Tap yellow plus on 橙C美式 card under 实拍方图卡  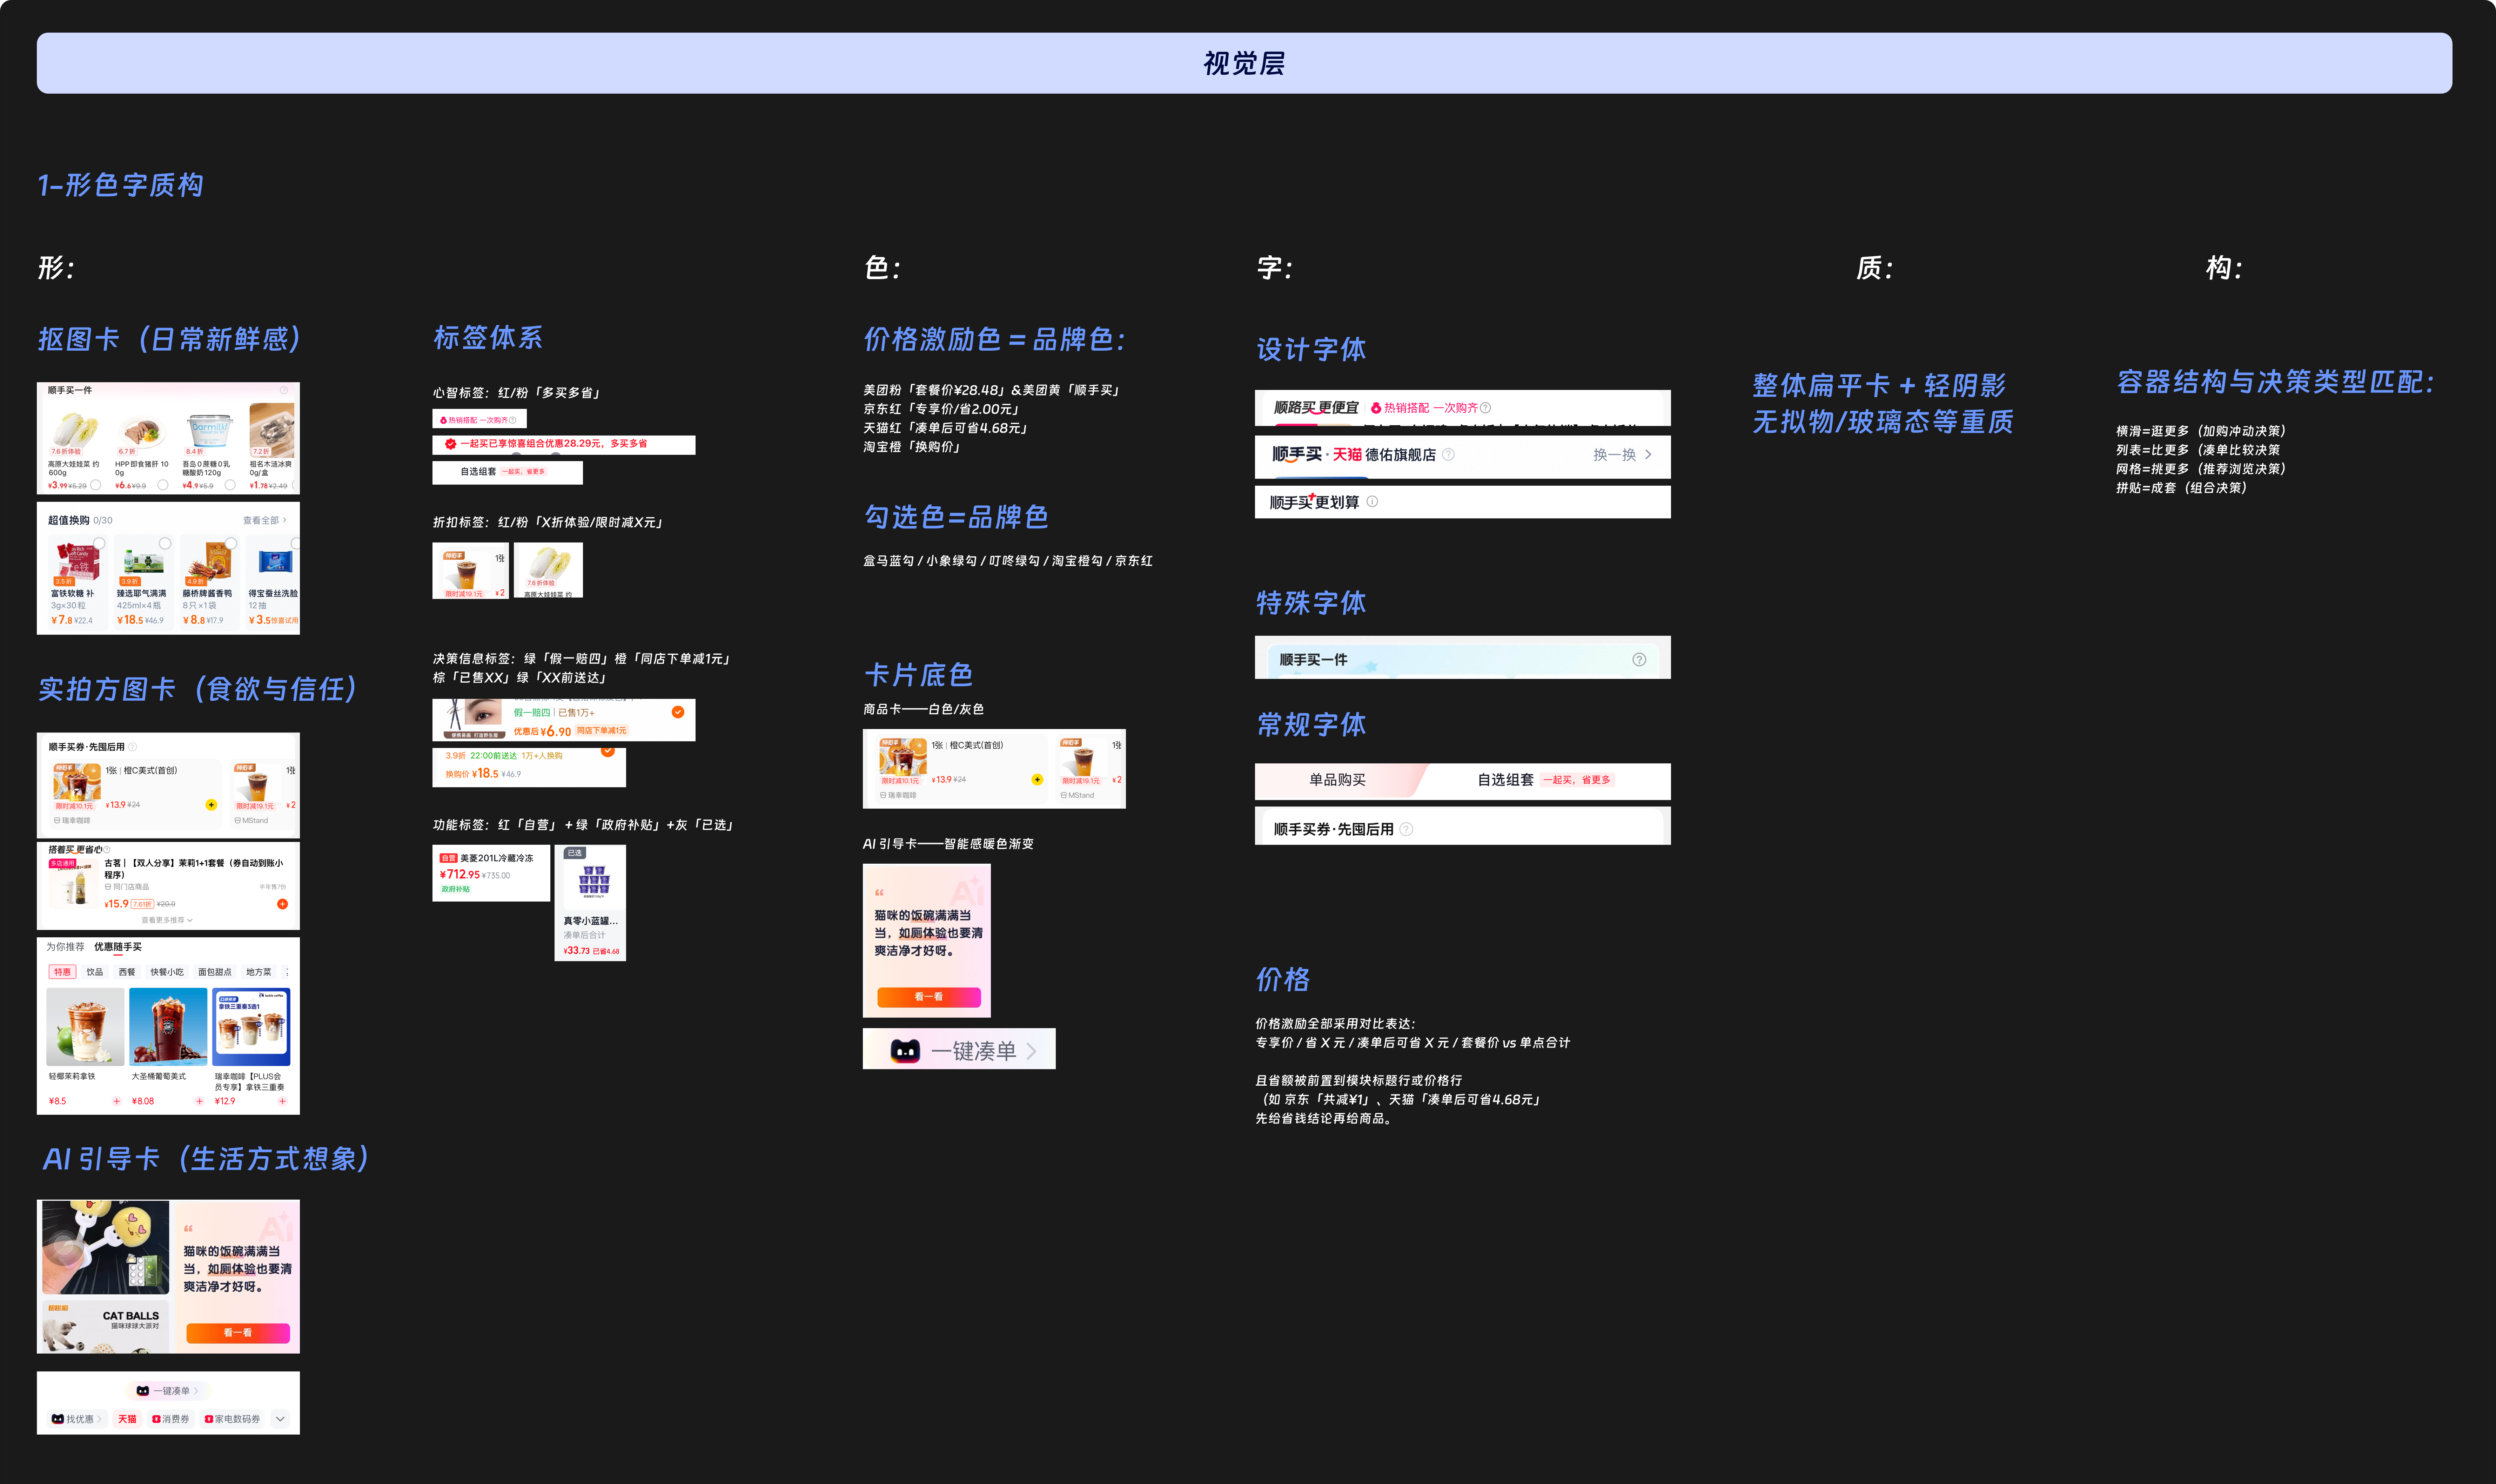coord(211,805)
